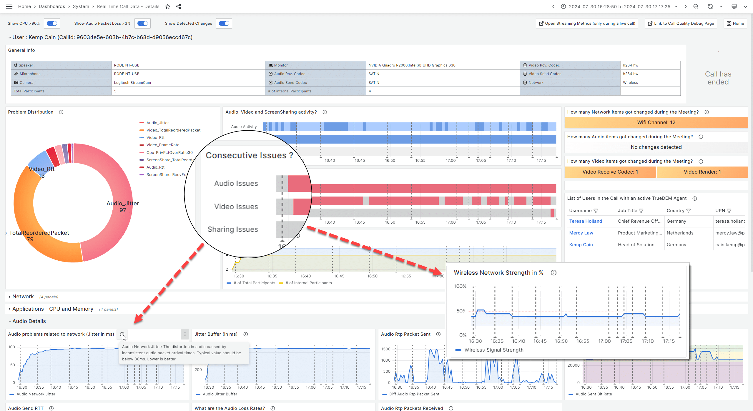Click the share dashboard icon
Viewport: 753px width, 411px height.
point(179,6)
